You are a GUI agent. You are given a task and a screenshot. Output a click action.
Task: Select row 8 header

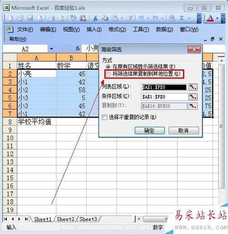tap(10, 122)
